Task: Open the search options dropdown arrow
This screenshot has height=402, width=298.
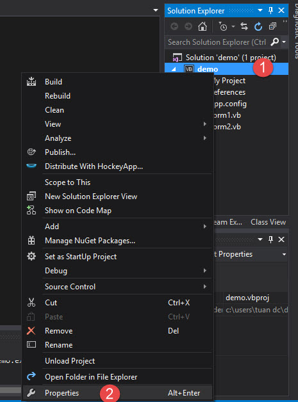Action: tap(284, 42)
